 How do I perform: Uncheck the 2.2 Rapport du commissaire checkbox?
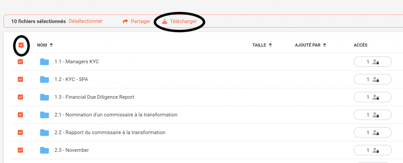pos(20,132)
